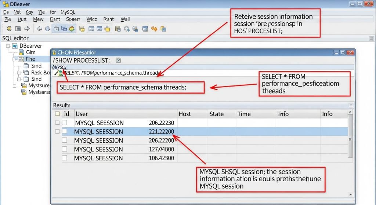Viewport: 376px width, 205px height.
Task: Click the padlock toolbar icon
Action: (x=56, y=29)
